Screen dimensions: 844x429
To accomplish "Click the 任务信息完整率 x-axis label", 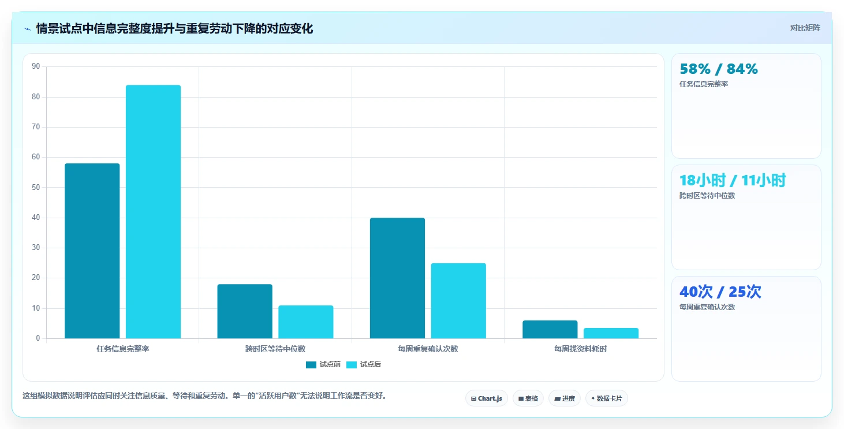I will coord(123,349).
